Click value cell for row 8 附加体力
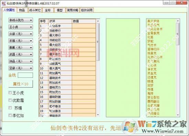189x136 pixels. point(84,59)
